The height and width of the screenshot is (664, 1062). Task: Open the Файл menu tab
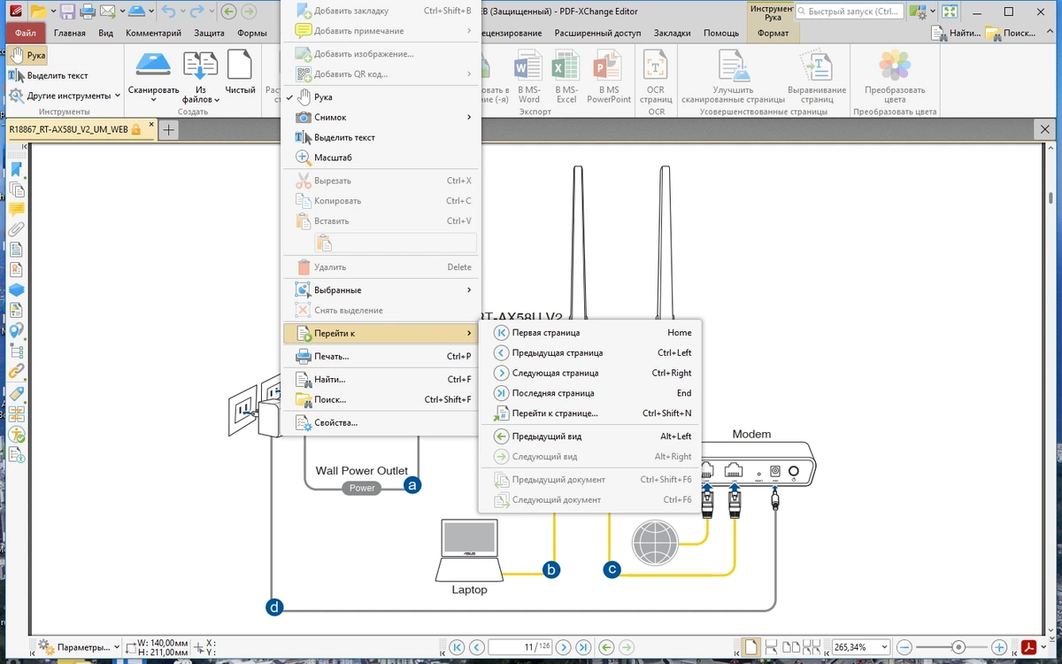tap(25, 33)
